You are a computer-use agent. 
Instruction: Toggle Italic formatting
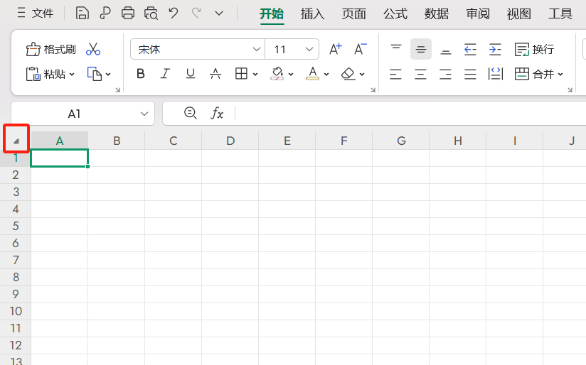[x=165, y=74]
